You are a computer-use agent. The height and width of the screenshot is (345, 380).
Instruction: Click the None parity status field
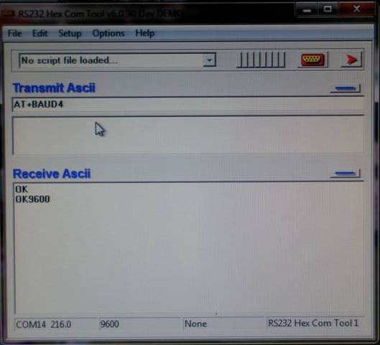pyautogui.click(x=223, y=323)
